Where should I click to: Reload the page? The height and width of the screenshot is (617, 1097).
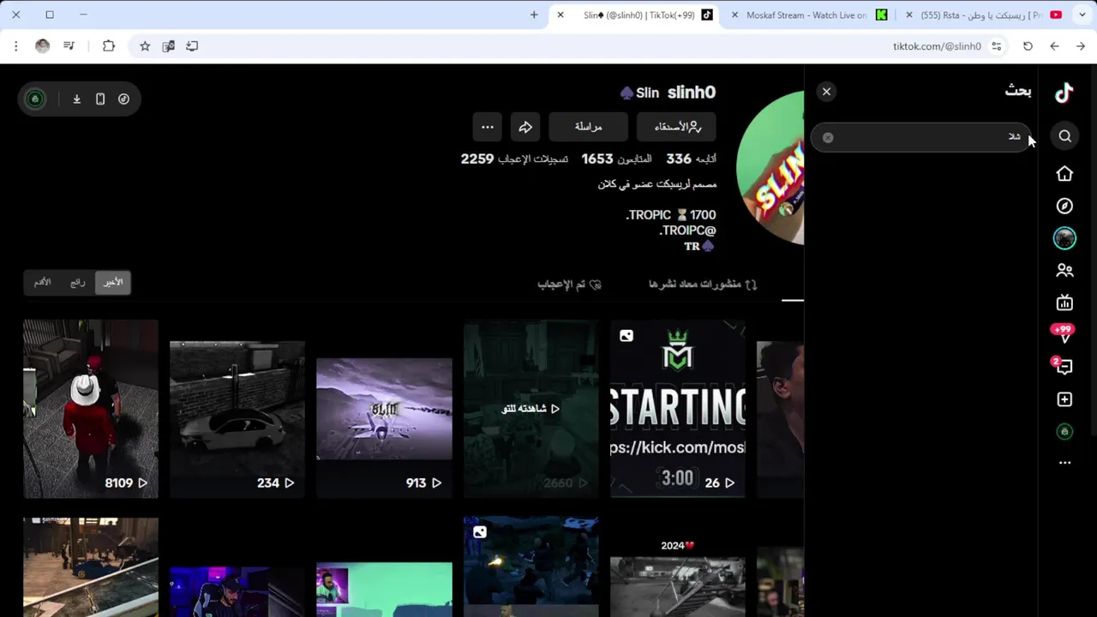click(x=1028, y=46)
